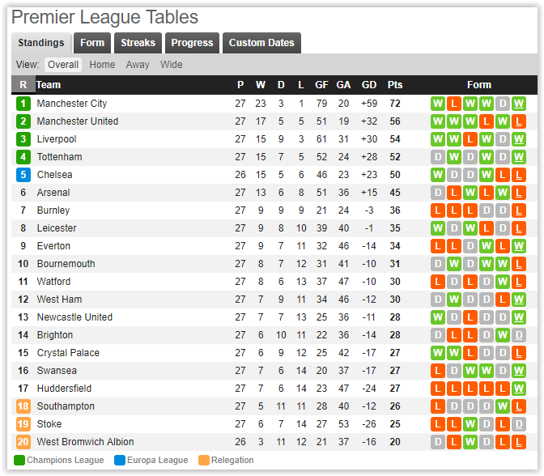This screenshot has height=476, width=544.
Task: Sort table by Pts column header
Action: click(395, 85)
